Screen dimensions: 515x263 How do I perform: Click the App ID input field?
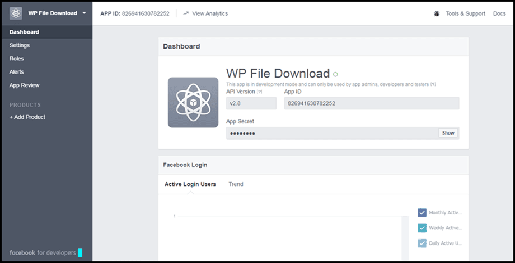click(371, 103)
